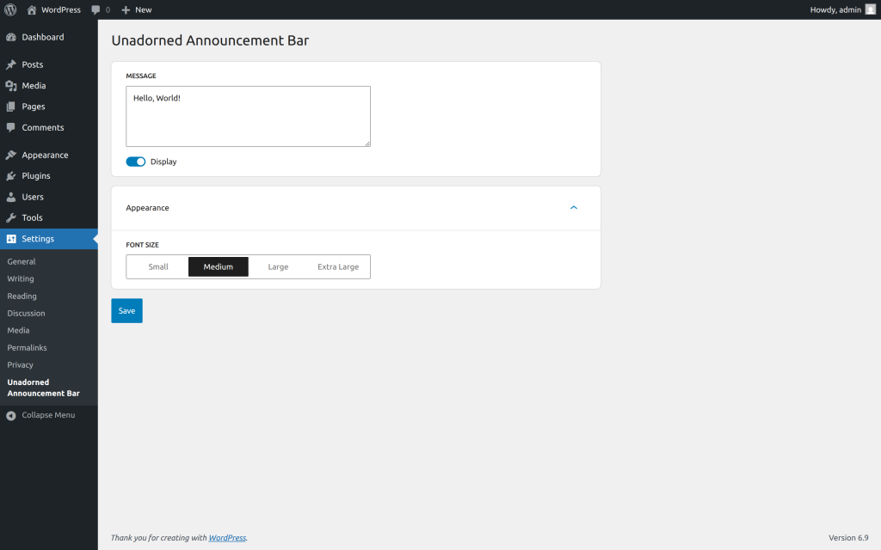Go to the Media menu with camera icon
Viewport: 881px width, 550px height.
[x=34, y=86]
